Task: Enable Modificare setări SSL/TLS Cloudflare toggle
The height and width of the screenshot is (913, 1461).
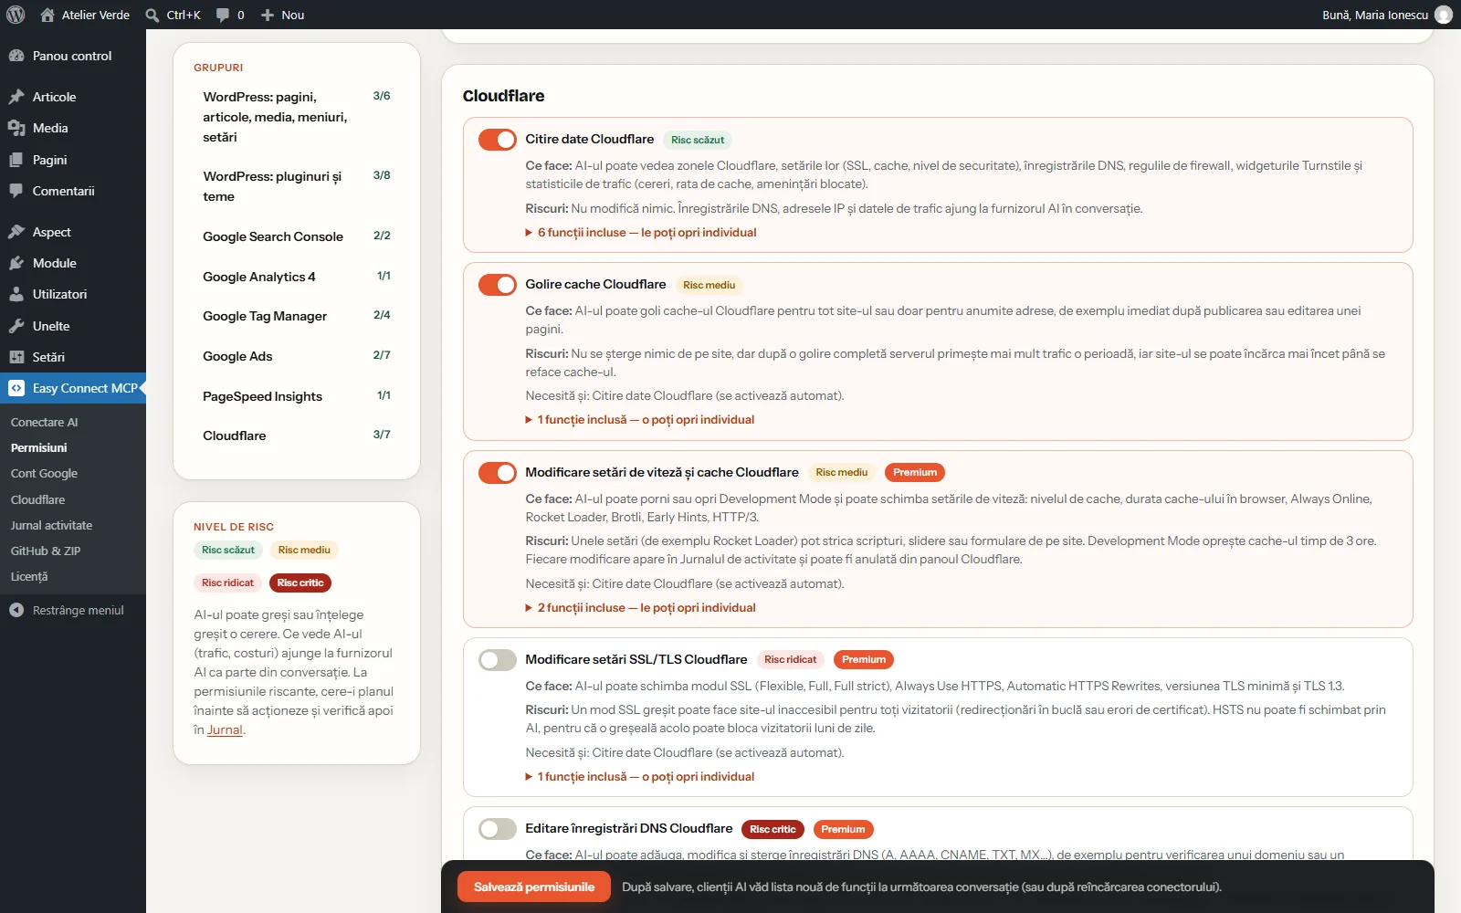Action: pyautogui.click(x=498, y=660)
